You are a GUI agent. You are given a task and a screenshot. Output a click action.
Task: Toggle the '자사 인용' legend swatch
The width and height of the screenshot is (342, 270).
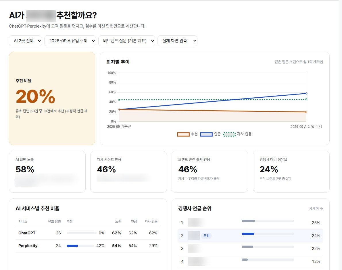pos(229,134)
